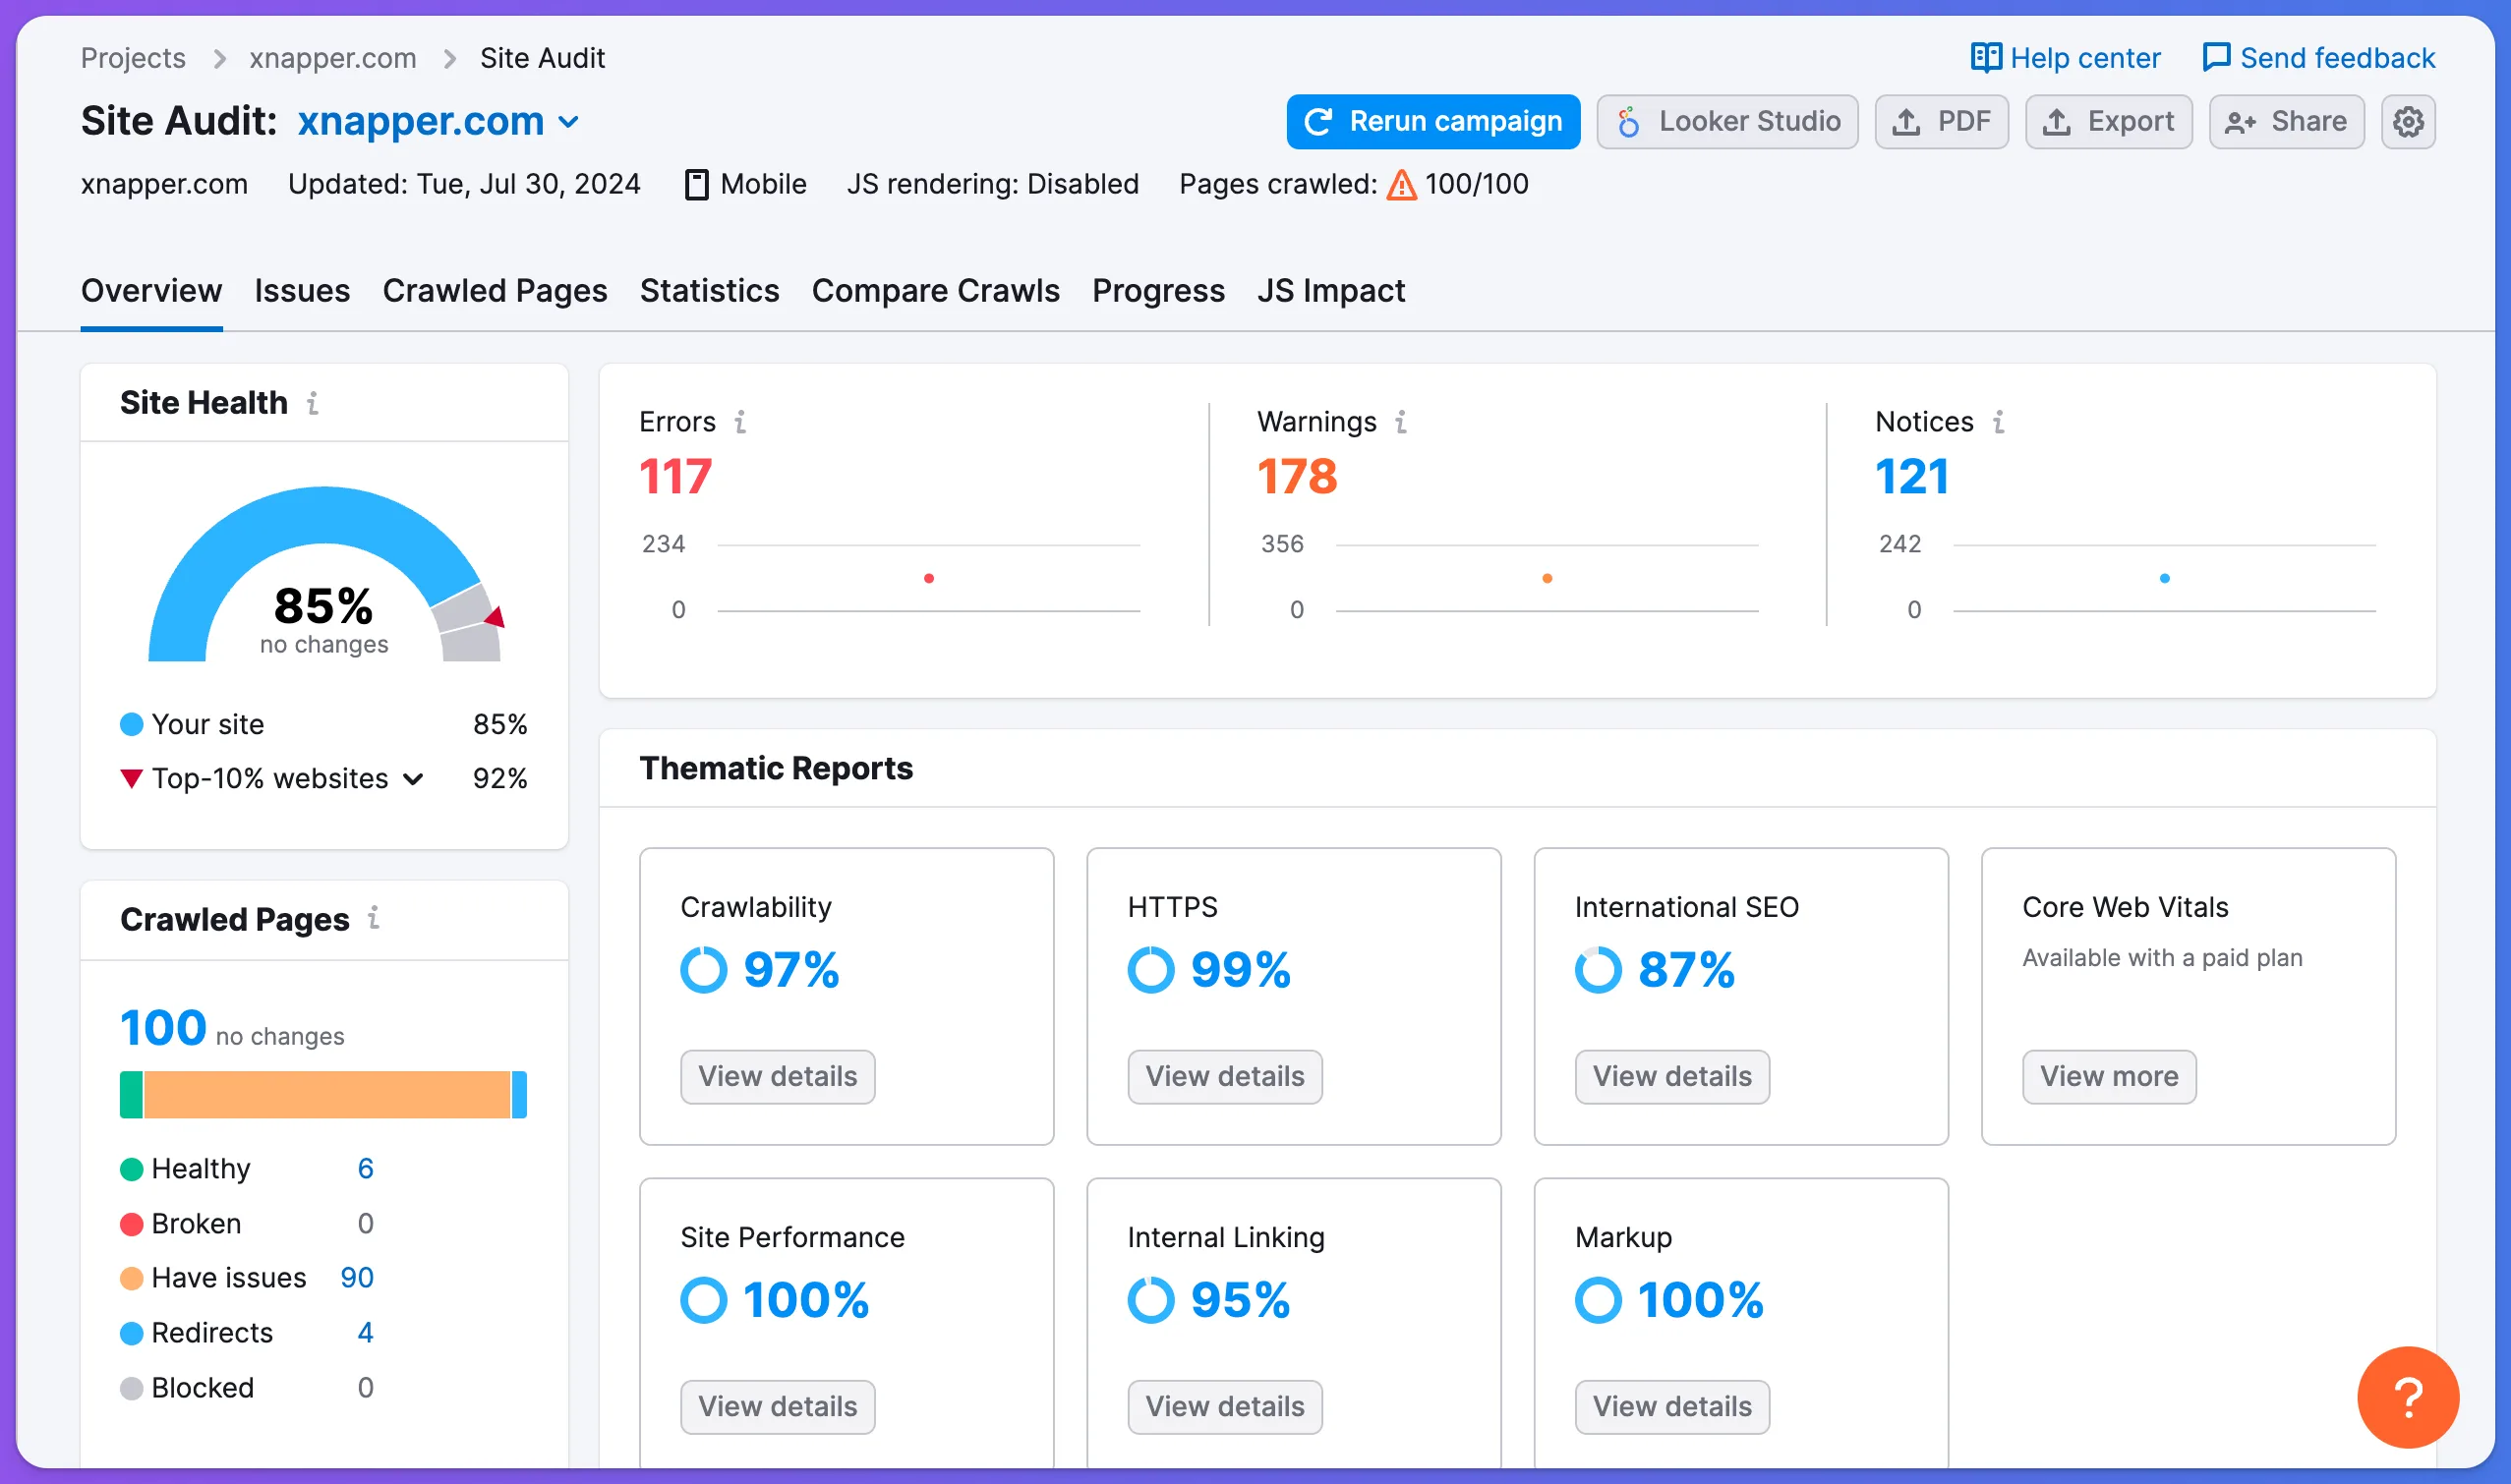The width and height of the screenshot is (2511, 1484).
Task: Click the orange Have issues bar segment
Action: (327, 1094)
